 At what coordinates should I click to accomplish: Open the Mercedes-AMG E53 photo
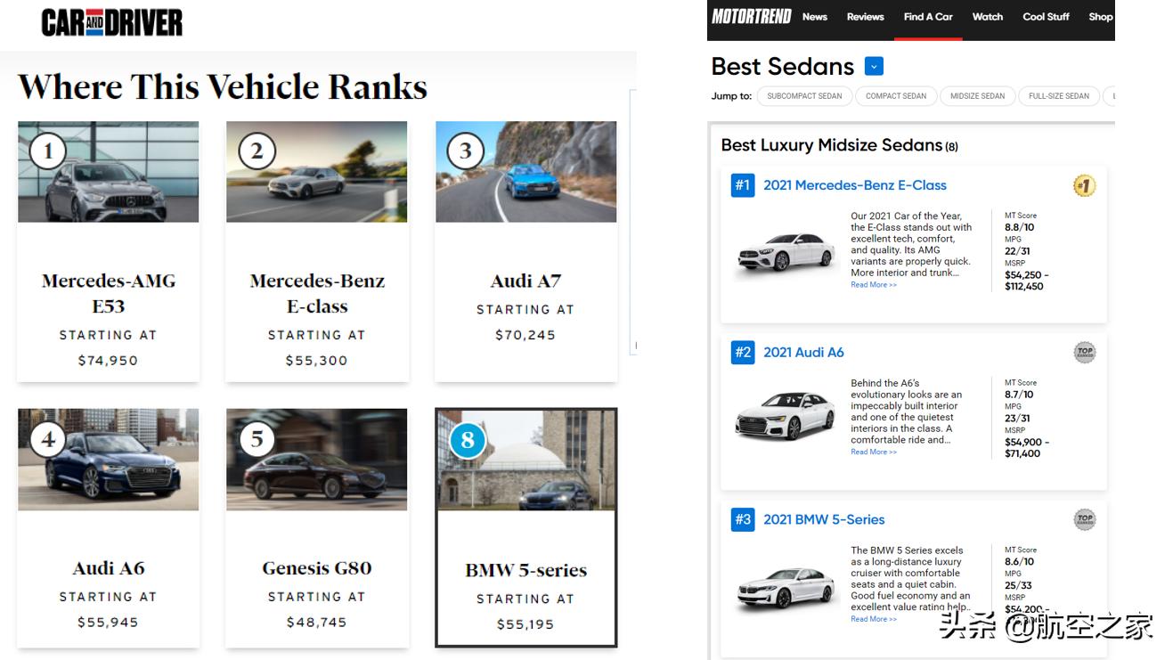click(109, 172)
